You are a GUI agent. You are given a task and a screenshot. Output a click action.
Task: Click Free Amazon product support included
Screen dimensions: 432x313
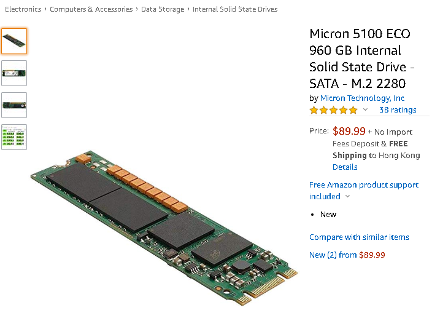coord(363,185)
